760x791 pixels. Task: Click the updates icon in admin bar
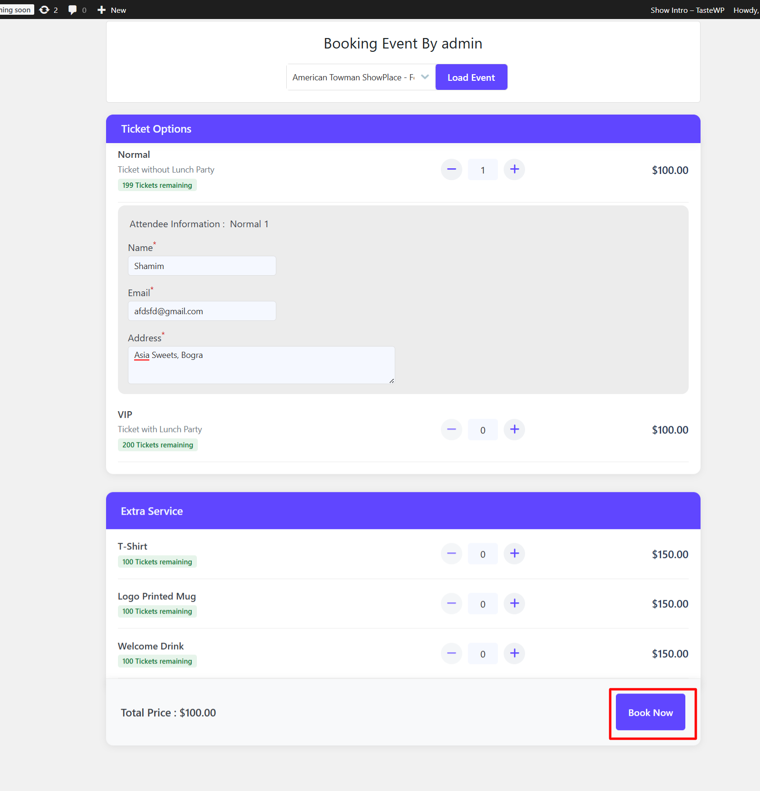pos(48,10)
